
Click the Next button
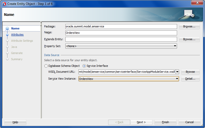[x=141, y=122]
